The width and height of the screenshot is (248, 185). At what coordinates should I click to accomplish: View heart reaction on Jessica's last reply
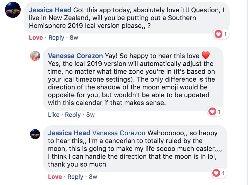219,173
